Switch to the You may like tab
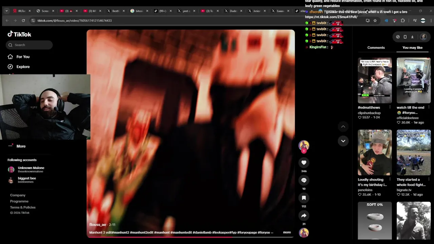 coord(412,48)
